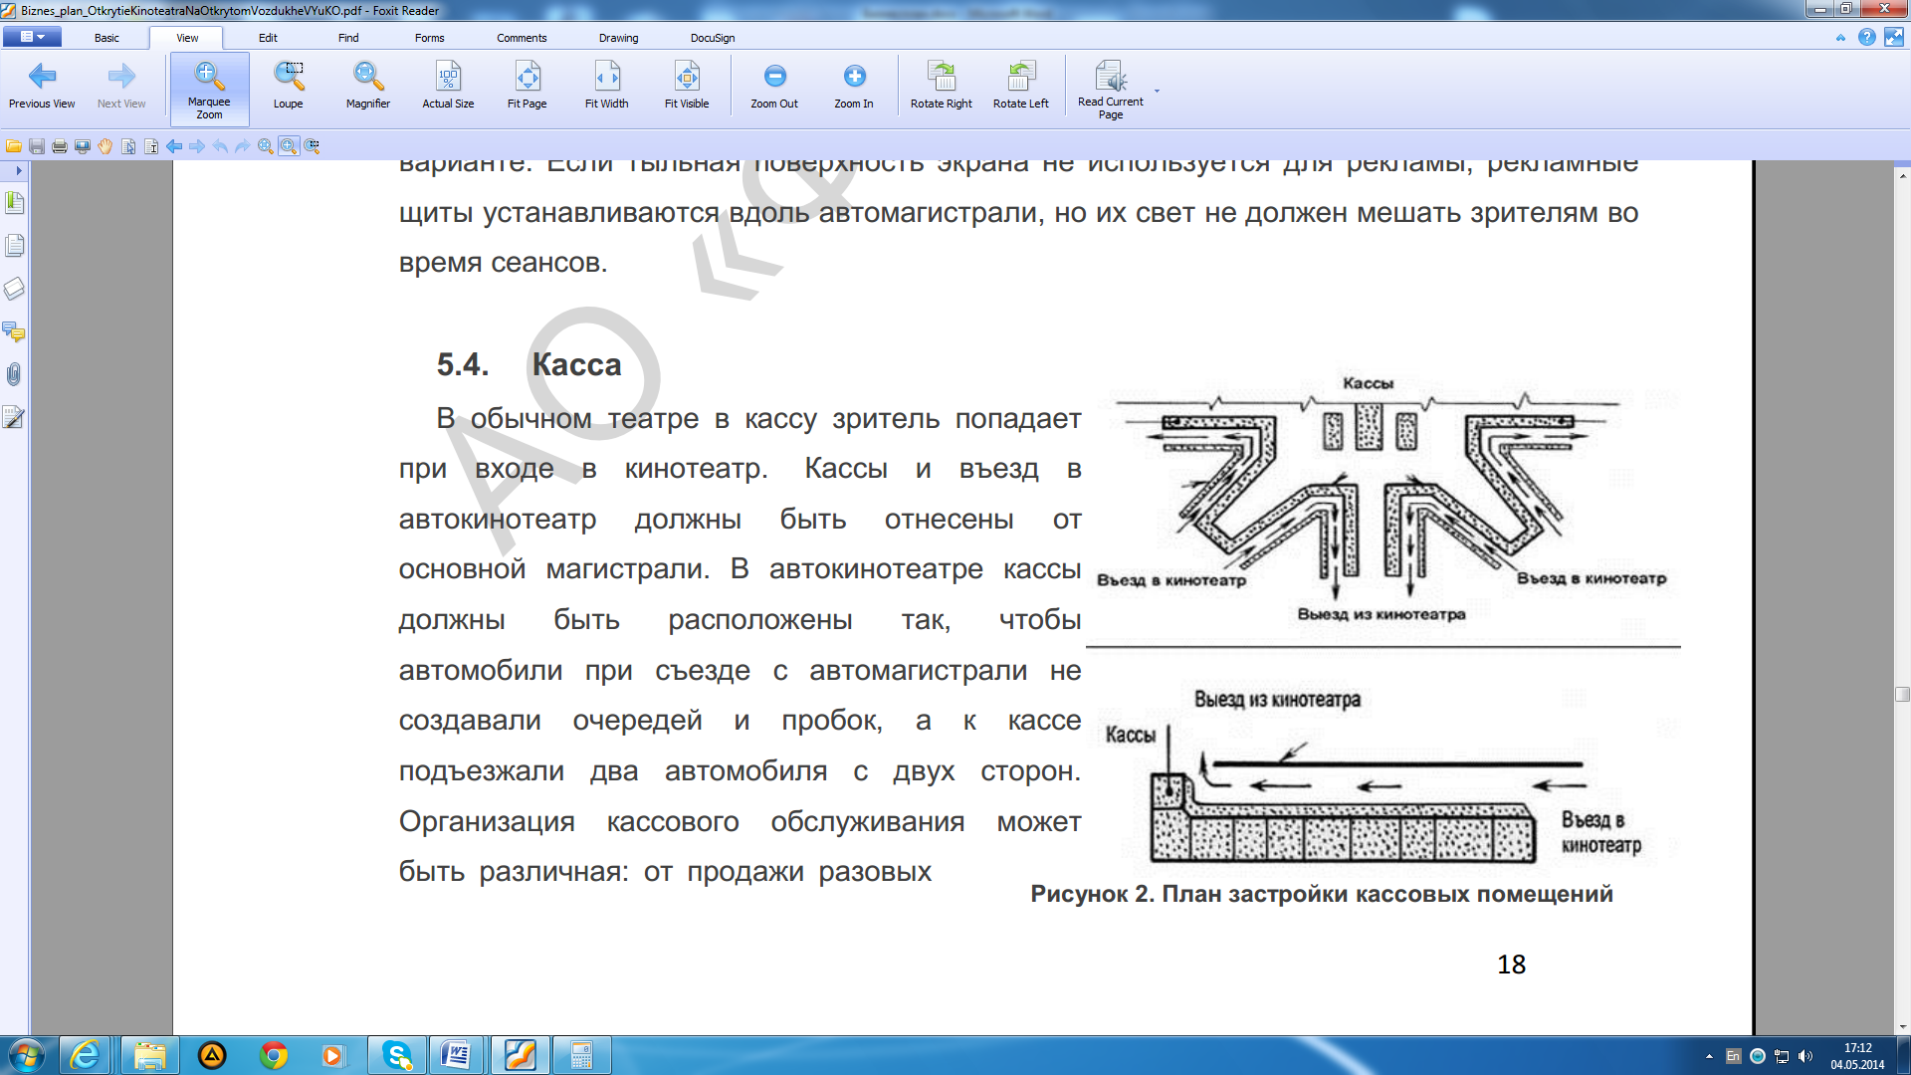Click the scrollbar down arrow
This screenshot has width=1911, height=1075.
pos(1903,1026)
